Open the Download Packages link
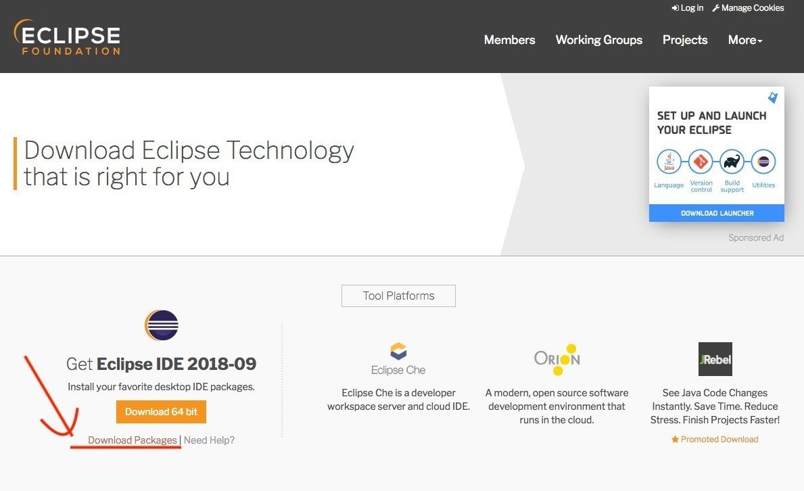 [x=133, y=440]
